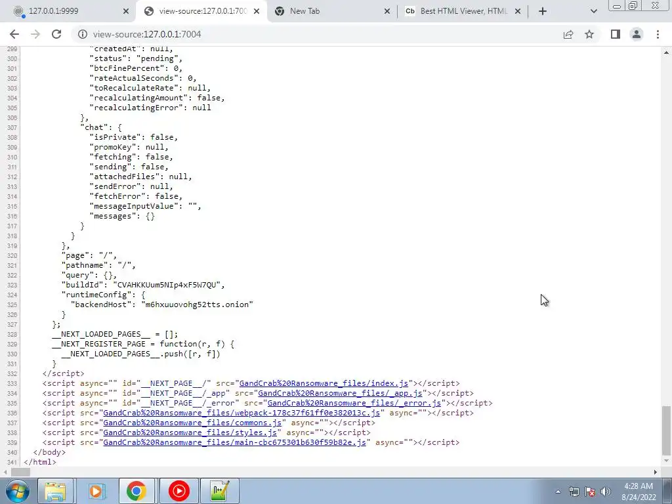Bookmark this tab with the star icon
672x504 pixels.
pyautogui.click(x=590, y=34)
